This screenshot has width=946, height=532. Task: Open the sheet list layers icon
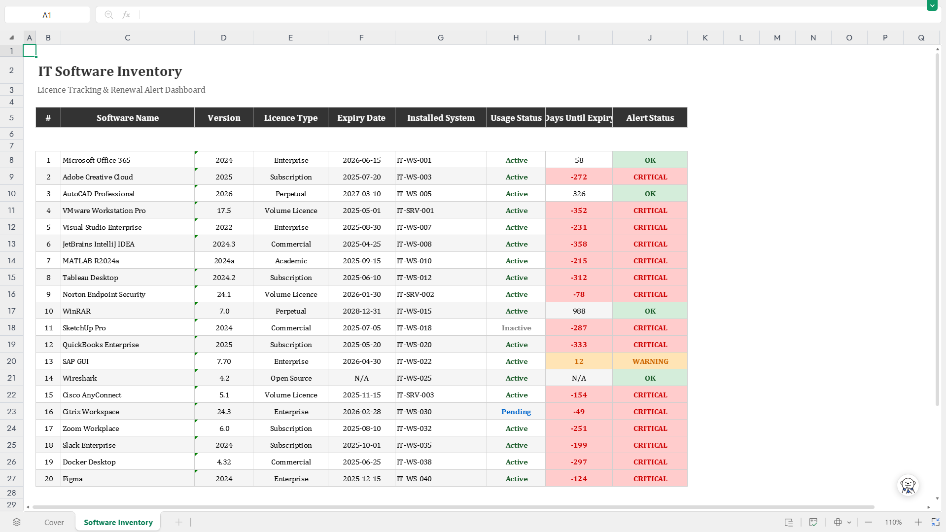pos(17,522)
